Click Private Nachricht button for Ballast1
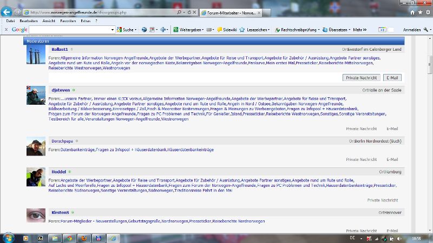The image size is (433, 243). pos(361,78)
